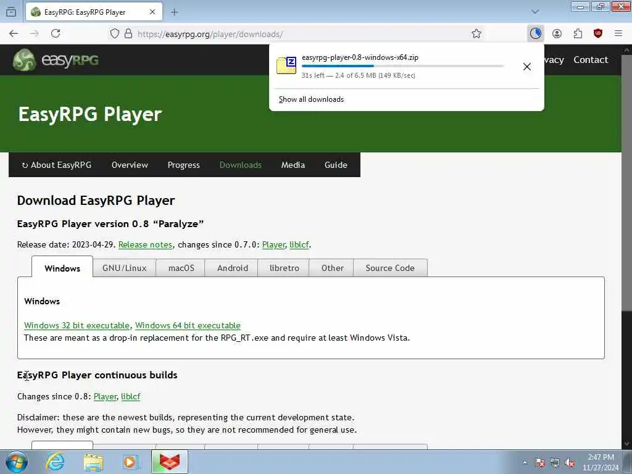Click the Firefox back arrow

click(x=14, y=34)
